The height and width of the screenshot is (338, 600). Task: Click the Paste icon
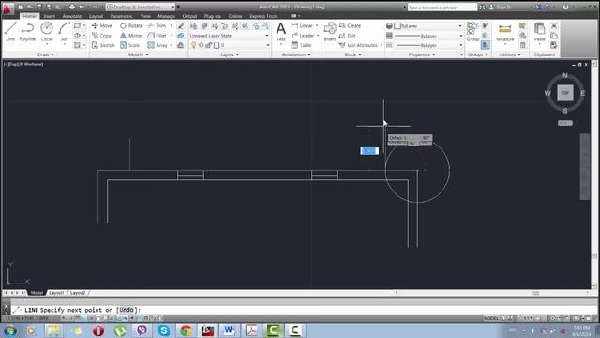pyautogui.click(x=540, y=32)
